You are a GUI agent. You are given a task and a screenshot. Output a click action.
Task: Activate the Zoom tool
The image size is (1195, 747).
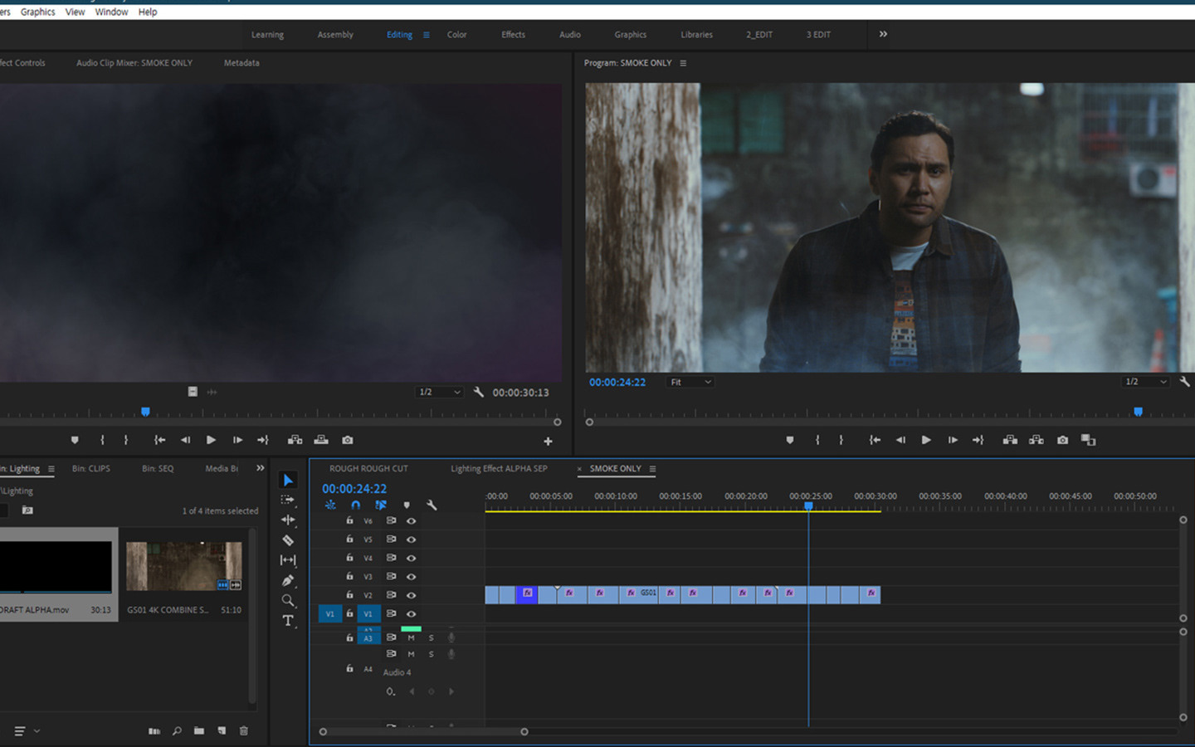[288, 601]
